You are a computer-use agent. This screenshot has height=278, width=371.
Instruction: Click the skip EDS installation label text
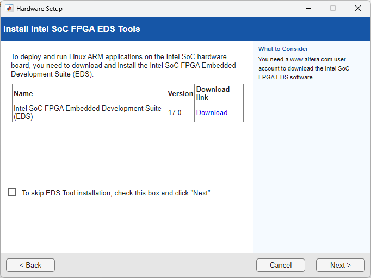point(115,193)
